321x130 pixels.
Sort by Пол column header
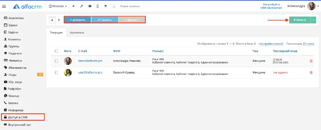255,51
